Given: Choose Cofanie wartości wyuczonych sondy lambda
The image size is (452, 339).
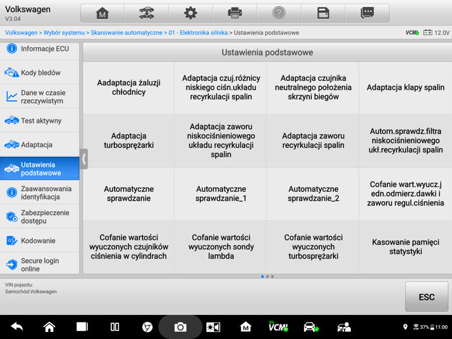Looking at the screenshot, I should (x=221, y=247).
